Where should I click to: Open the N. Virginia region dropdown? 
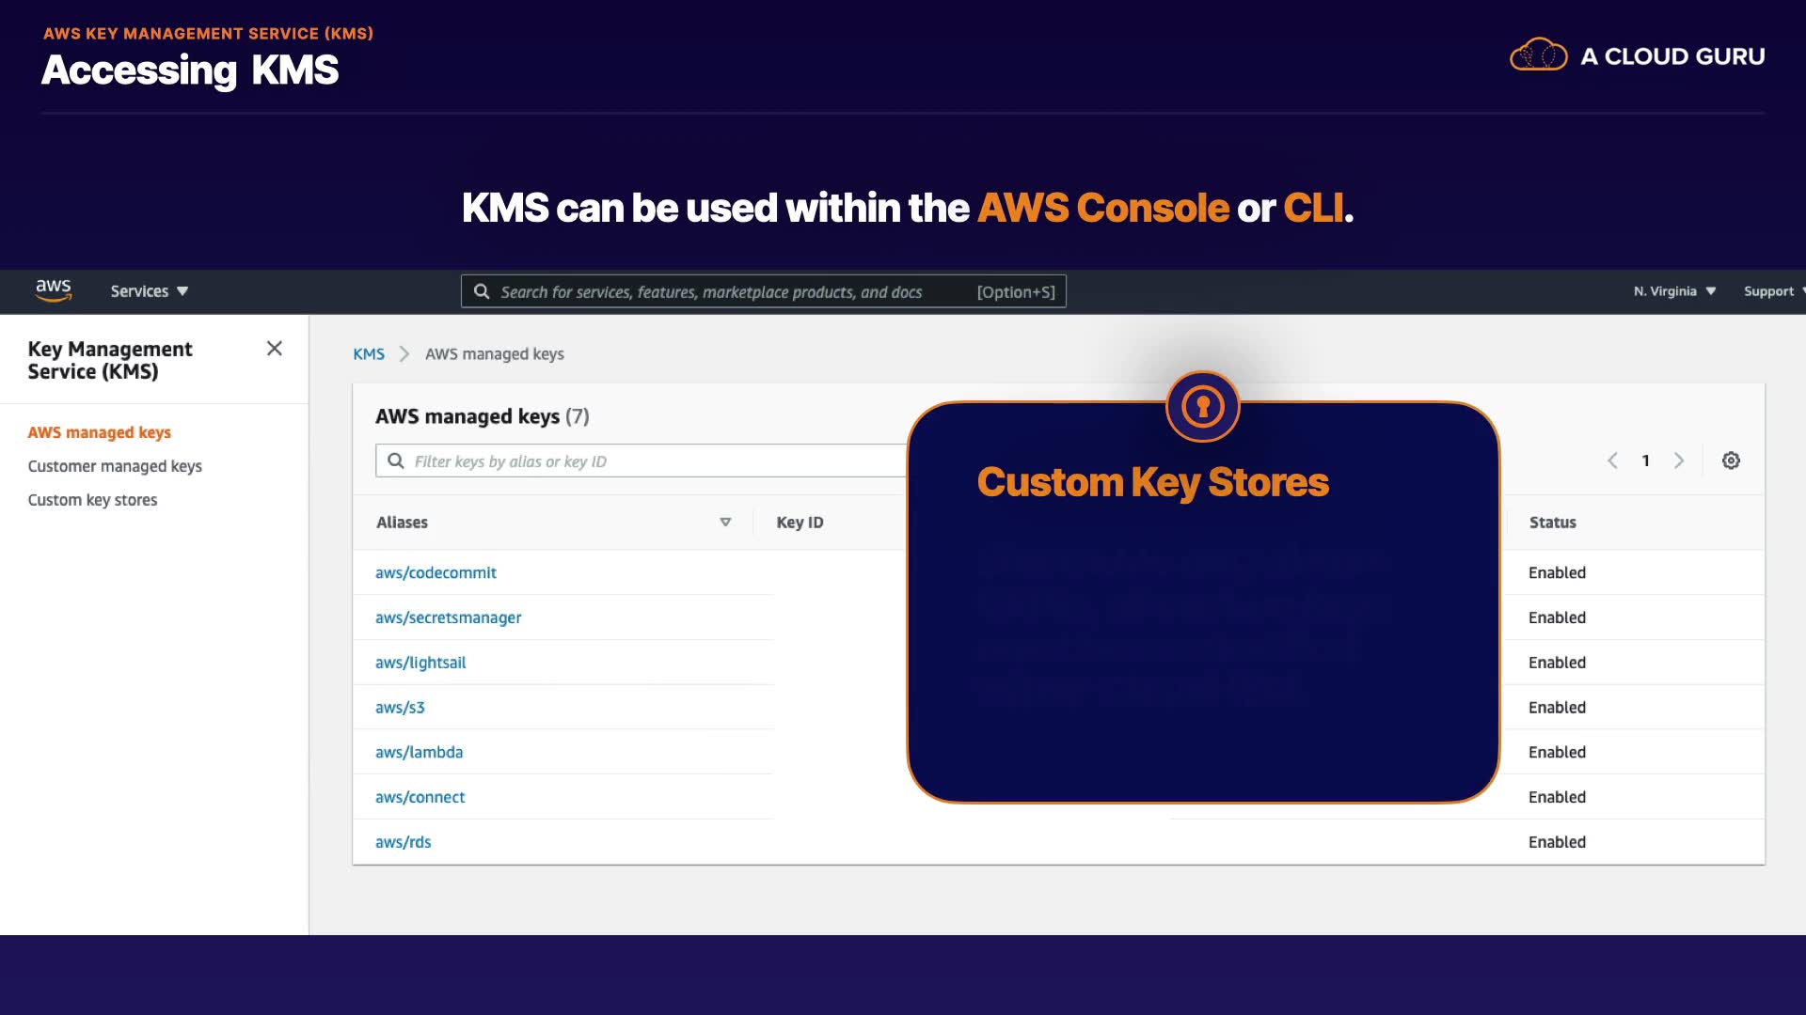click(x=1674, y=291)
